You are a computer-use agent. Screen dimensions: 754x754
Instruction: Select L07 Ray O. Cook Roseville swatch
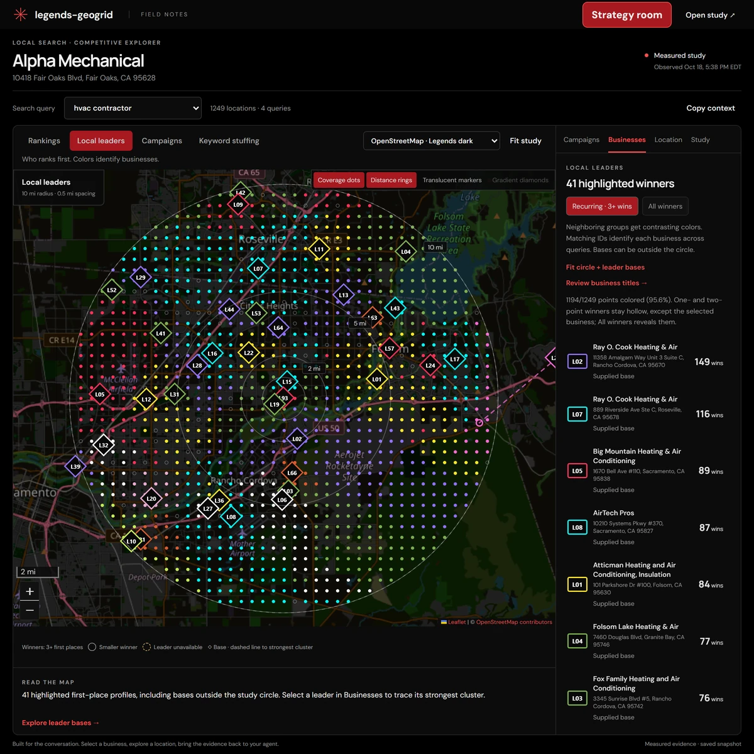[x=577, y=414]
